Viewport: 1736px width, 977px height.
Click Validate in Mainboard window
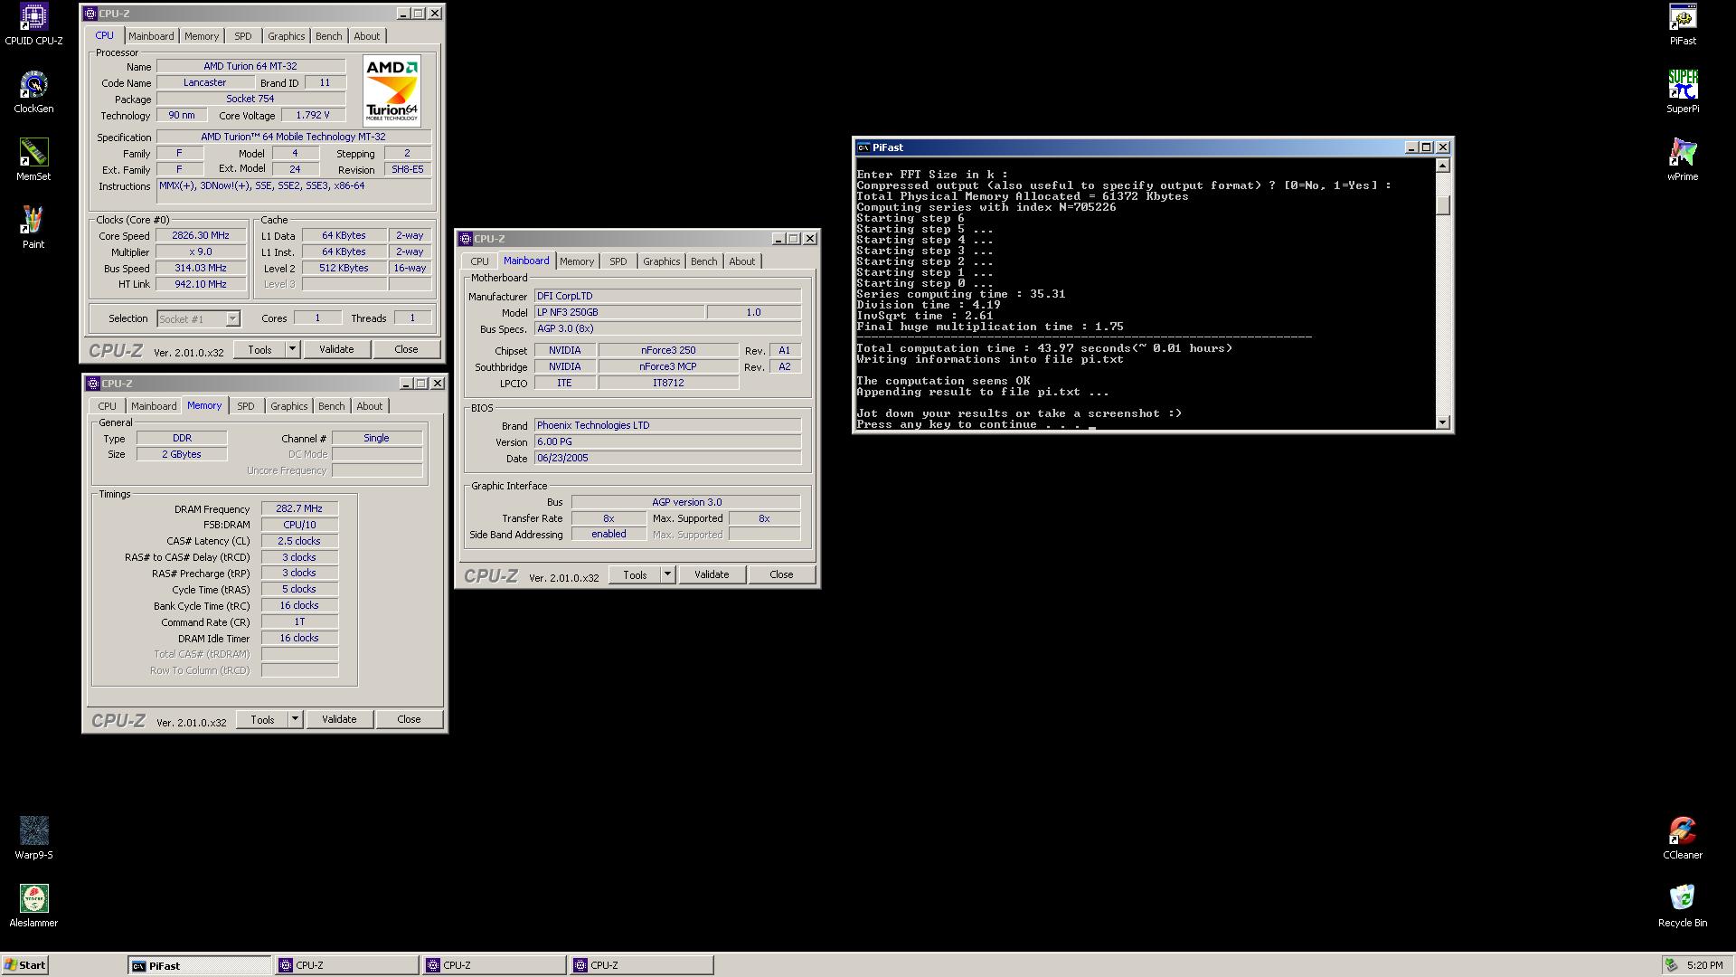(712, 574)
